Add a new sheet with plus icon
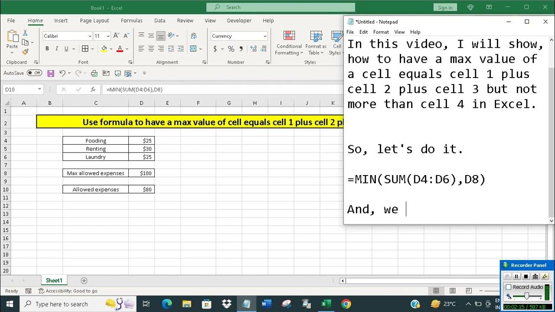This screenshot has height=312, width=555. (x=84, y=281)
